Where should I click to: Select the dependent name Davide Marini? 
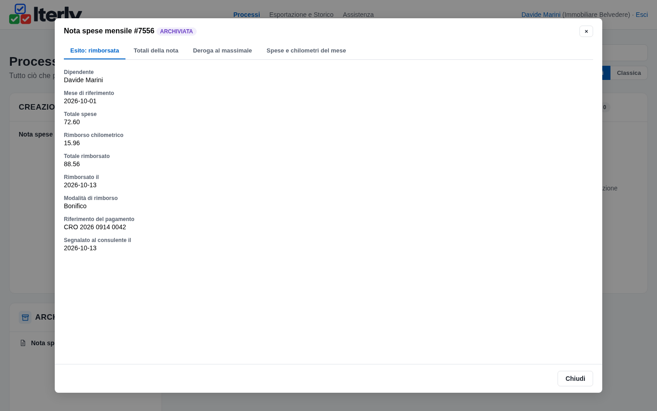[x=83, y=80]
